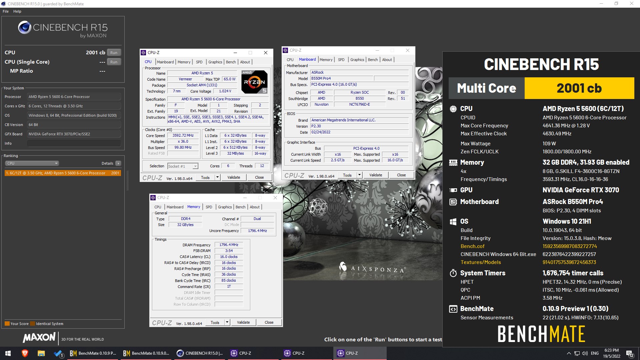Open File Explorer from taskbar
The image size is (640, 360).
41,353
